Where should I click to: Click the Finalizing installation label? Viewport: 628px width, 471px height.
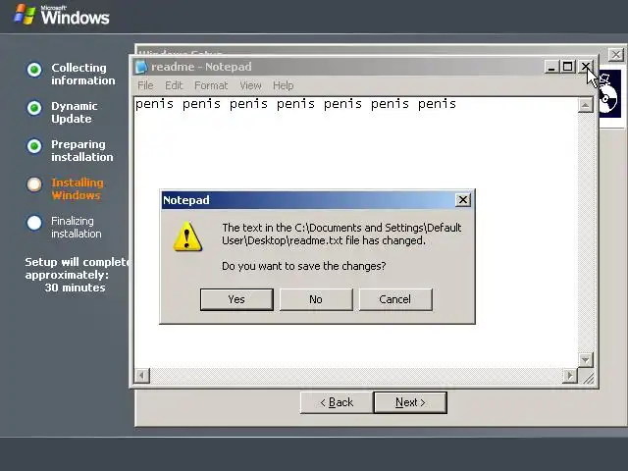tap(77, 227)
